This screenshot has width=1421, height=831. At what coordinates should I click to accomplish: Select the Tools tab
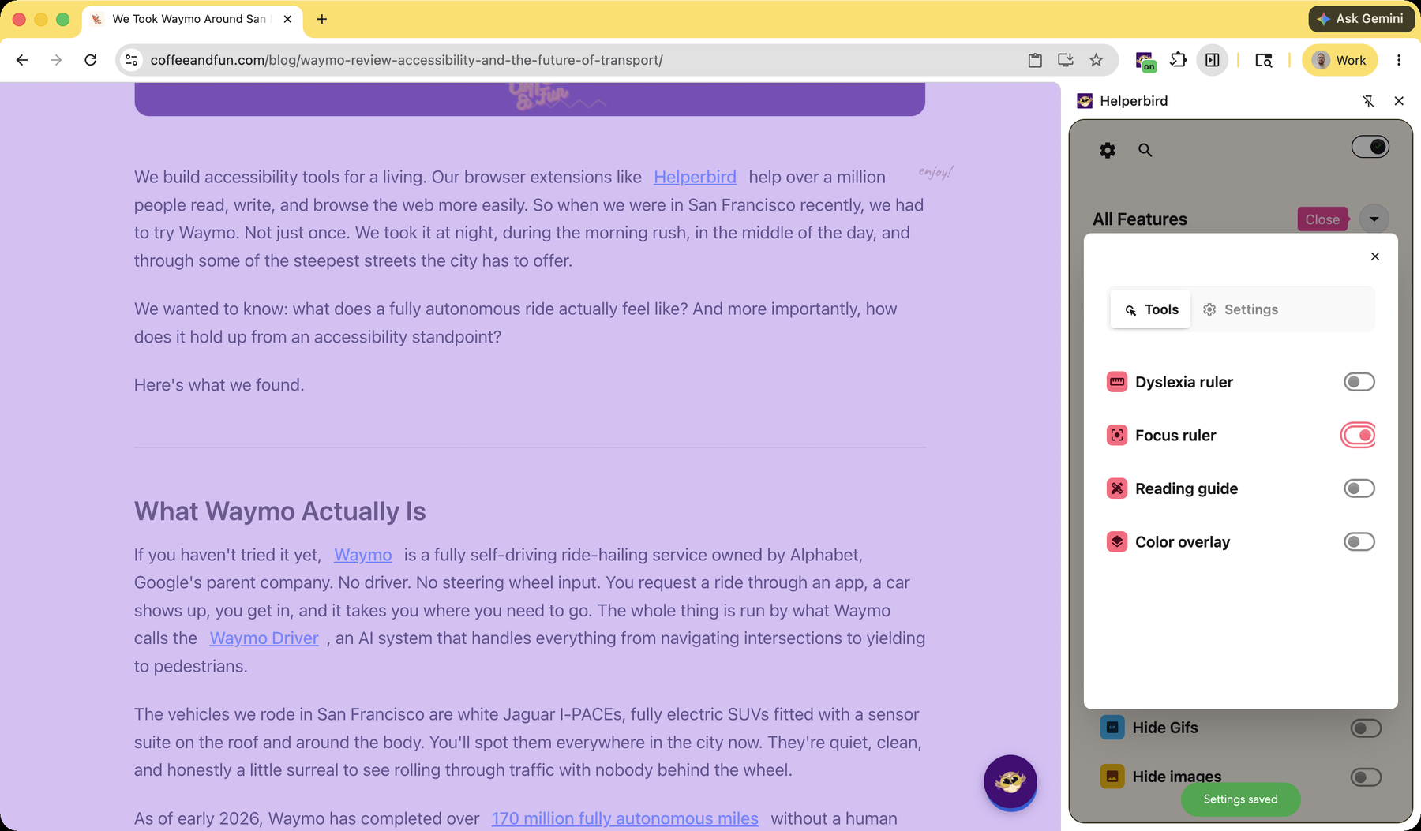[x=1151, y=309]
